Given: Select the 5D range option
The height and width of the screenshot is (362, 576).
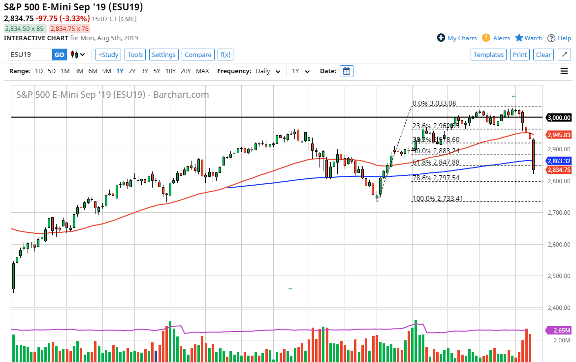Looking at the screenshot, I should coord(51,71).
